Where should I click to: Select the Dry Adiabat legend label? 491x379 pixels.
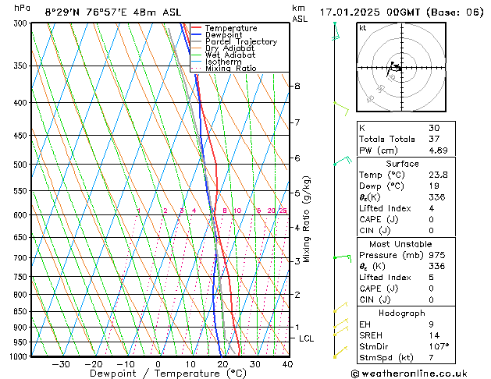[229, 48]
